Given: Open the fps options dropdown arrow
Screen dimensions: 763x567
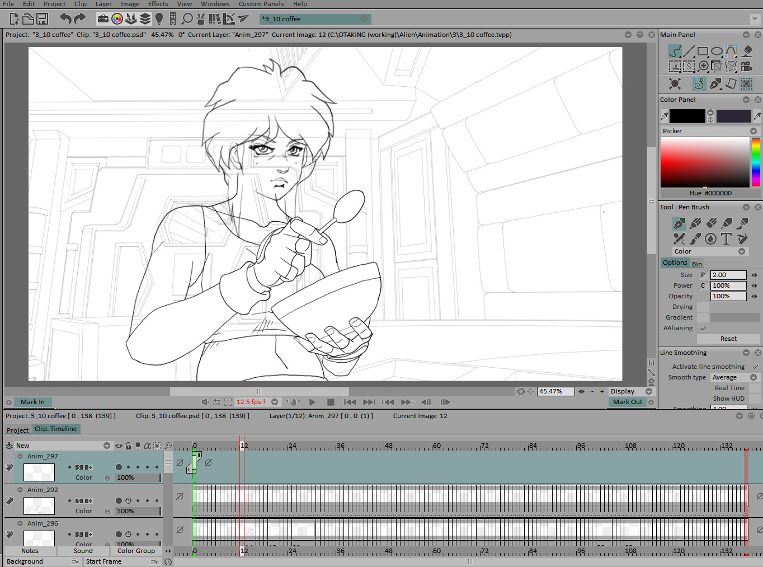Looking at the screenshot, I should (275, 402).
